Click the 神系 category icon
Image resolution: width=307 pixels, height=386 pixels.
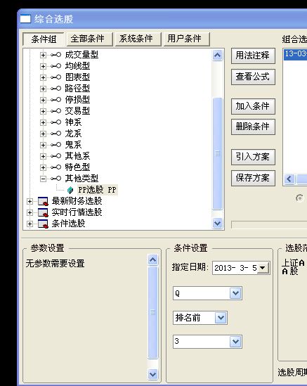[55, 122]
